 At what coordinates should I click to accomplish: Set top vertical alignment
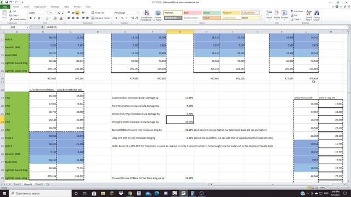69,13
